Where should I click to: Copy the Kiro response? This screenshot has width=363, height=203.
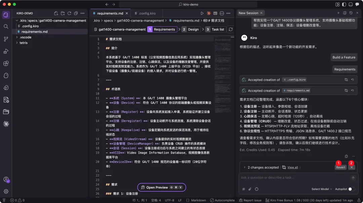click(346, 156)
